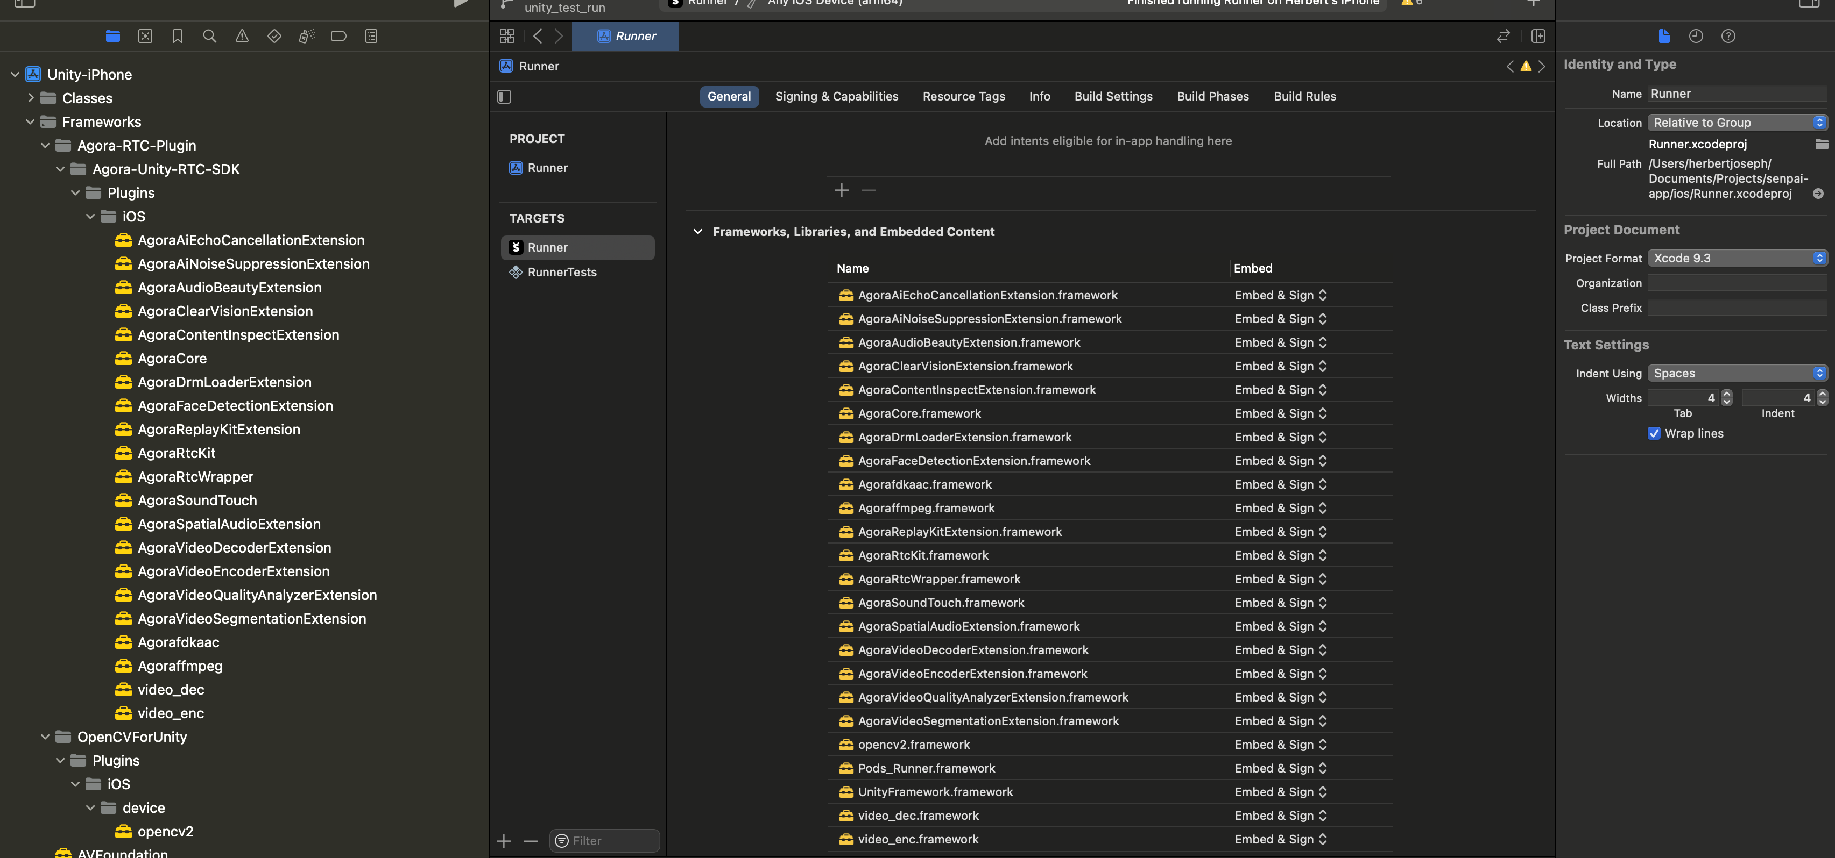The height and width of the screenshot is (858, 1835).
Task: Select the Find navigator magnifier icon
Action: click(209, 36)
